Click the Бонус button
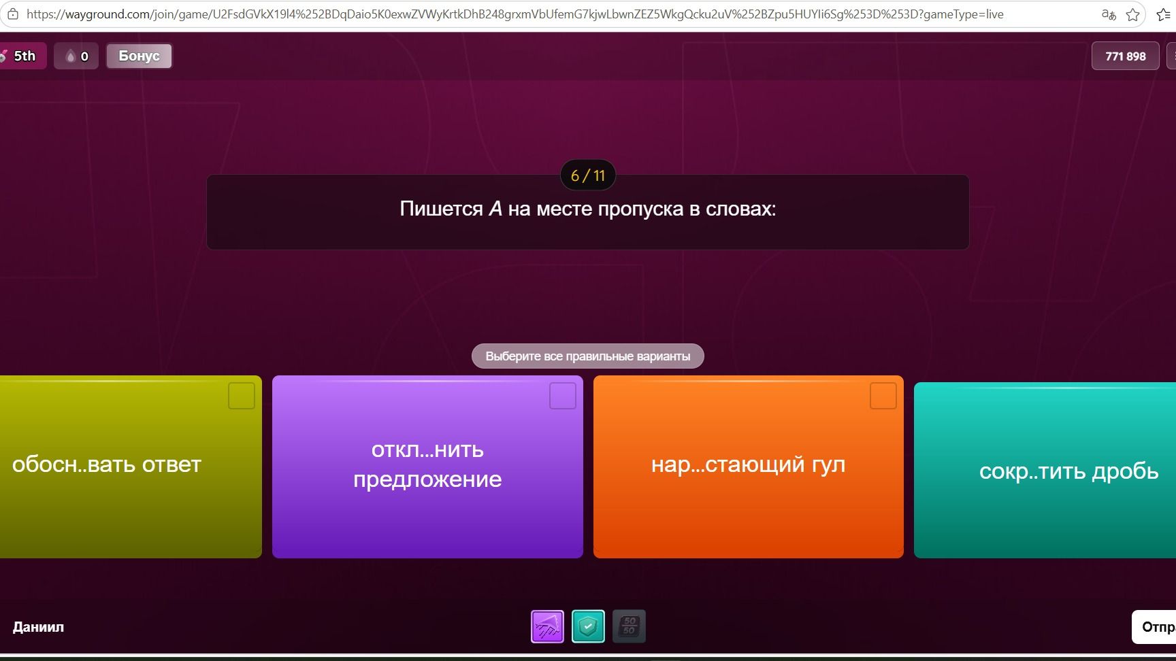 pyautogui.click(x=139, y=56)
